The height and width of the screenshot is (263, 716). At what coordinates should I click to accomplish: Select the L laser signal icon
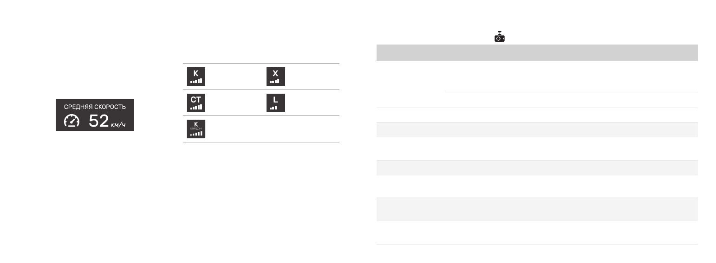[275, 103]
